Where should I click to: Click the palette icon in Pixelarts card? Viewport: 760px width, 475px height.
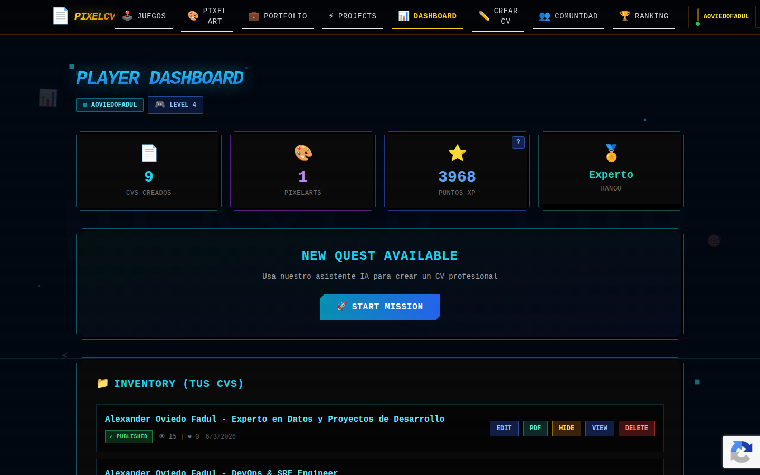click(x=303, y=153)
